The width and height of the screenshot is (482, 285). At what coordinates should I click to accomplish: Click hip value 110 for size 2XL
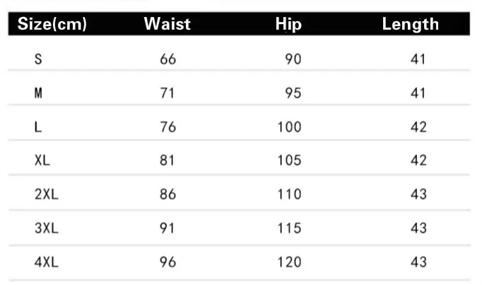289,194
